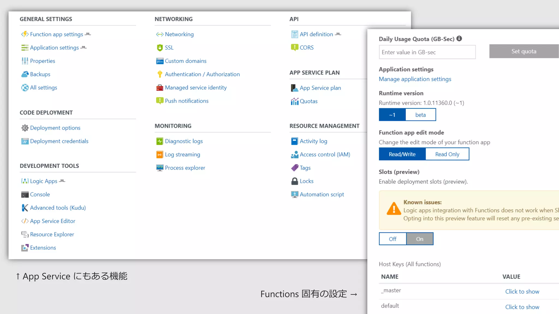This screenshot has width=559, height=314.
Task: Open the Access control (IAM) link
Action: click(325, 155)
